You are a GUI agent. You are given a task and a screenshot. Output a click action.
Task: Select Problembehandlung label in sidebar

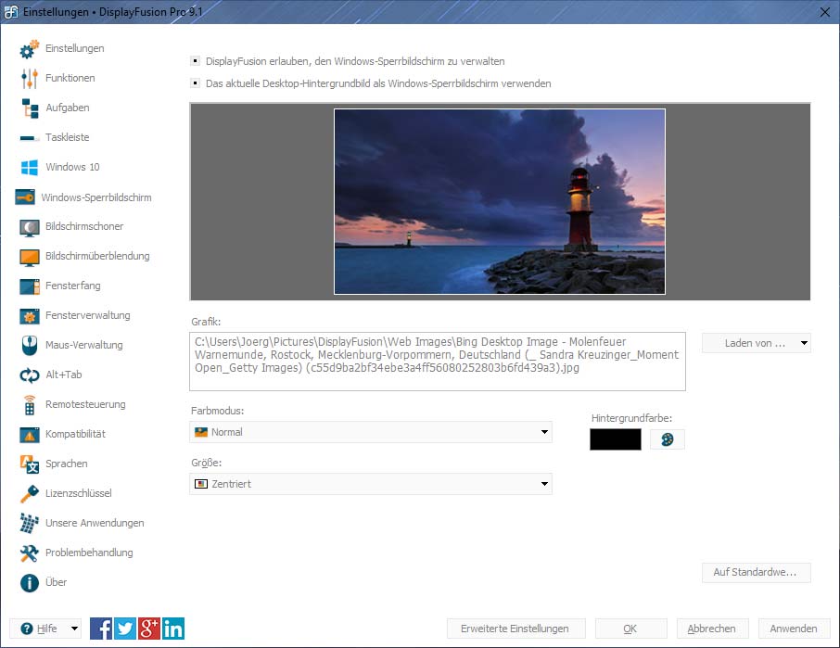pos(89,553)
